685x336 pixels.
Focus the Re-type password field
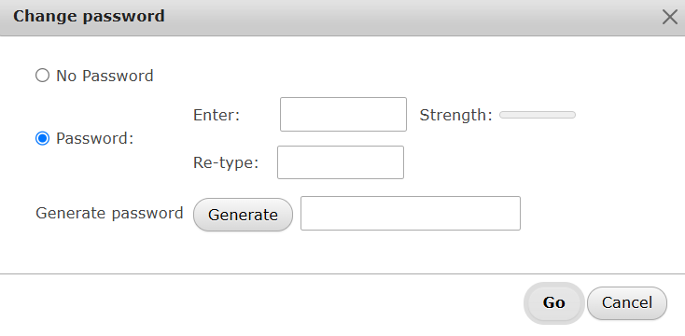point(341,162)
